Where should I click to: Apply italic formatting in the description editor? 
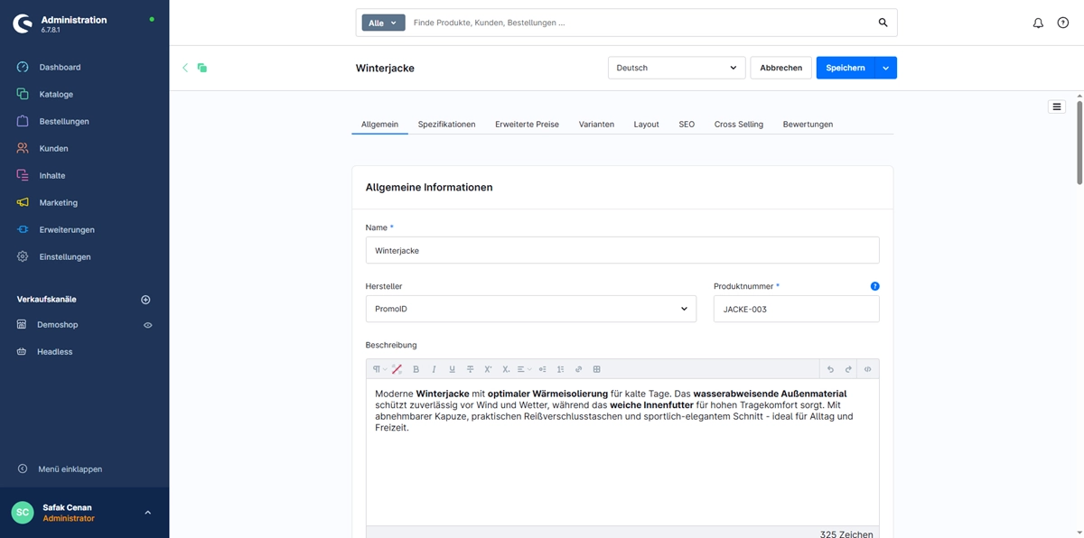point(434,368)
